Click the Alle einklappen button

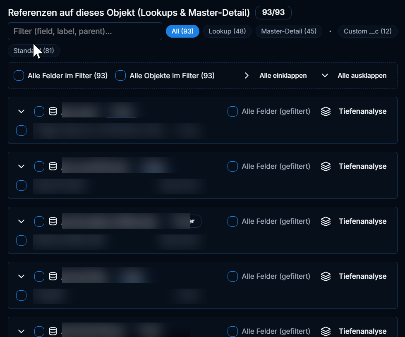tap(283, 76)
